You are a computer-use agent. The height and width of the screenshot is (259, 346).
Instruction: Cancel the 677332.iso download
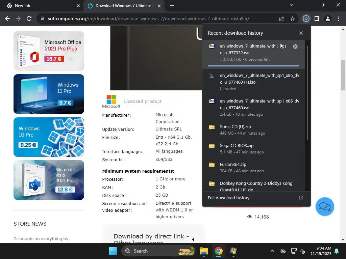pos(295,47)
